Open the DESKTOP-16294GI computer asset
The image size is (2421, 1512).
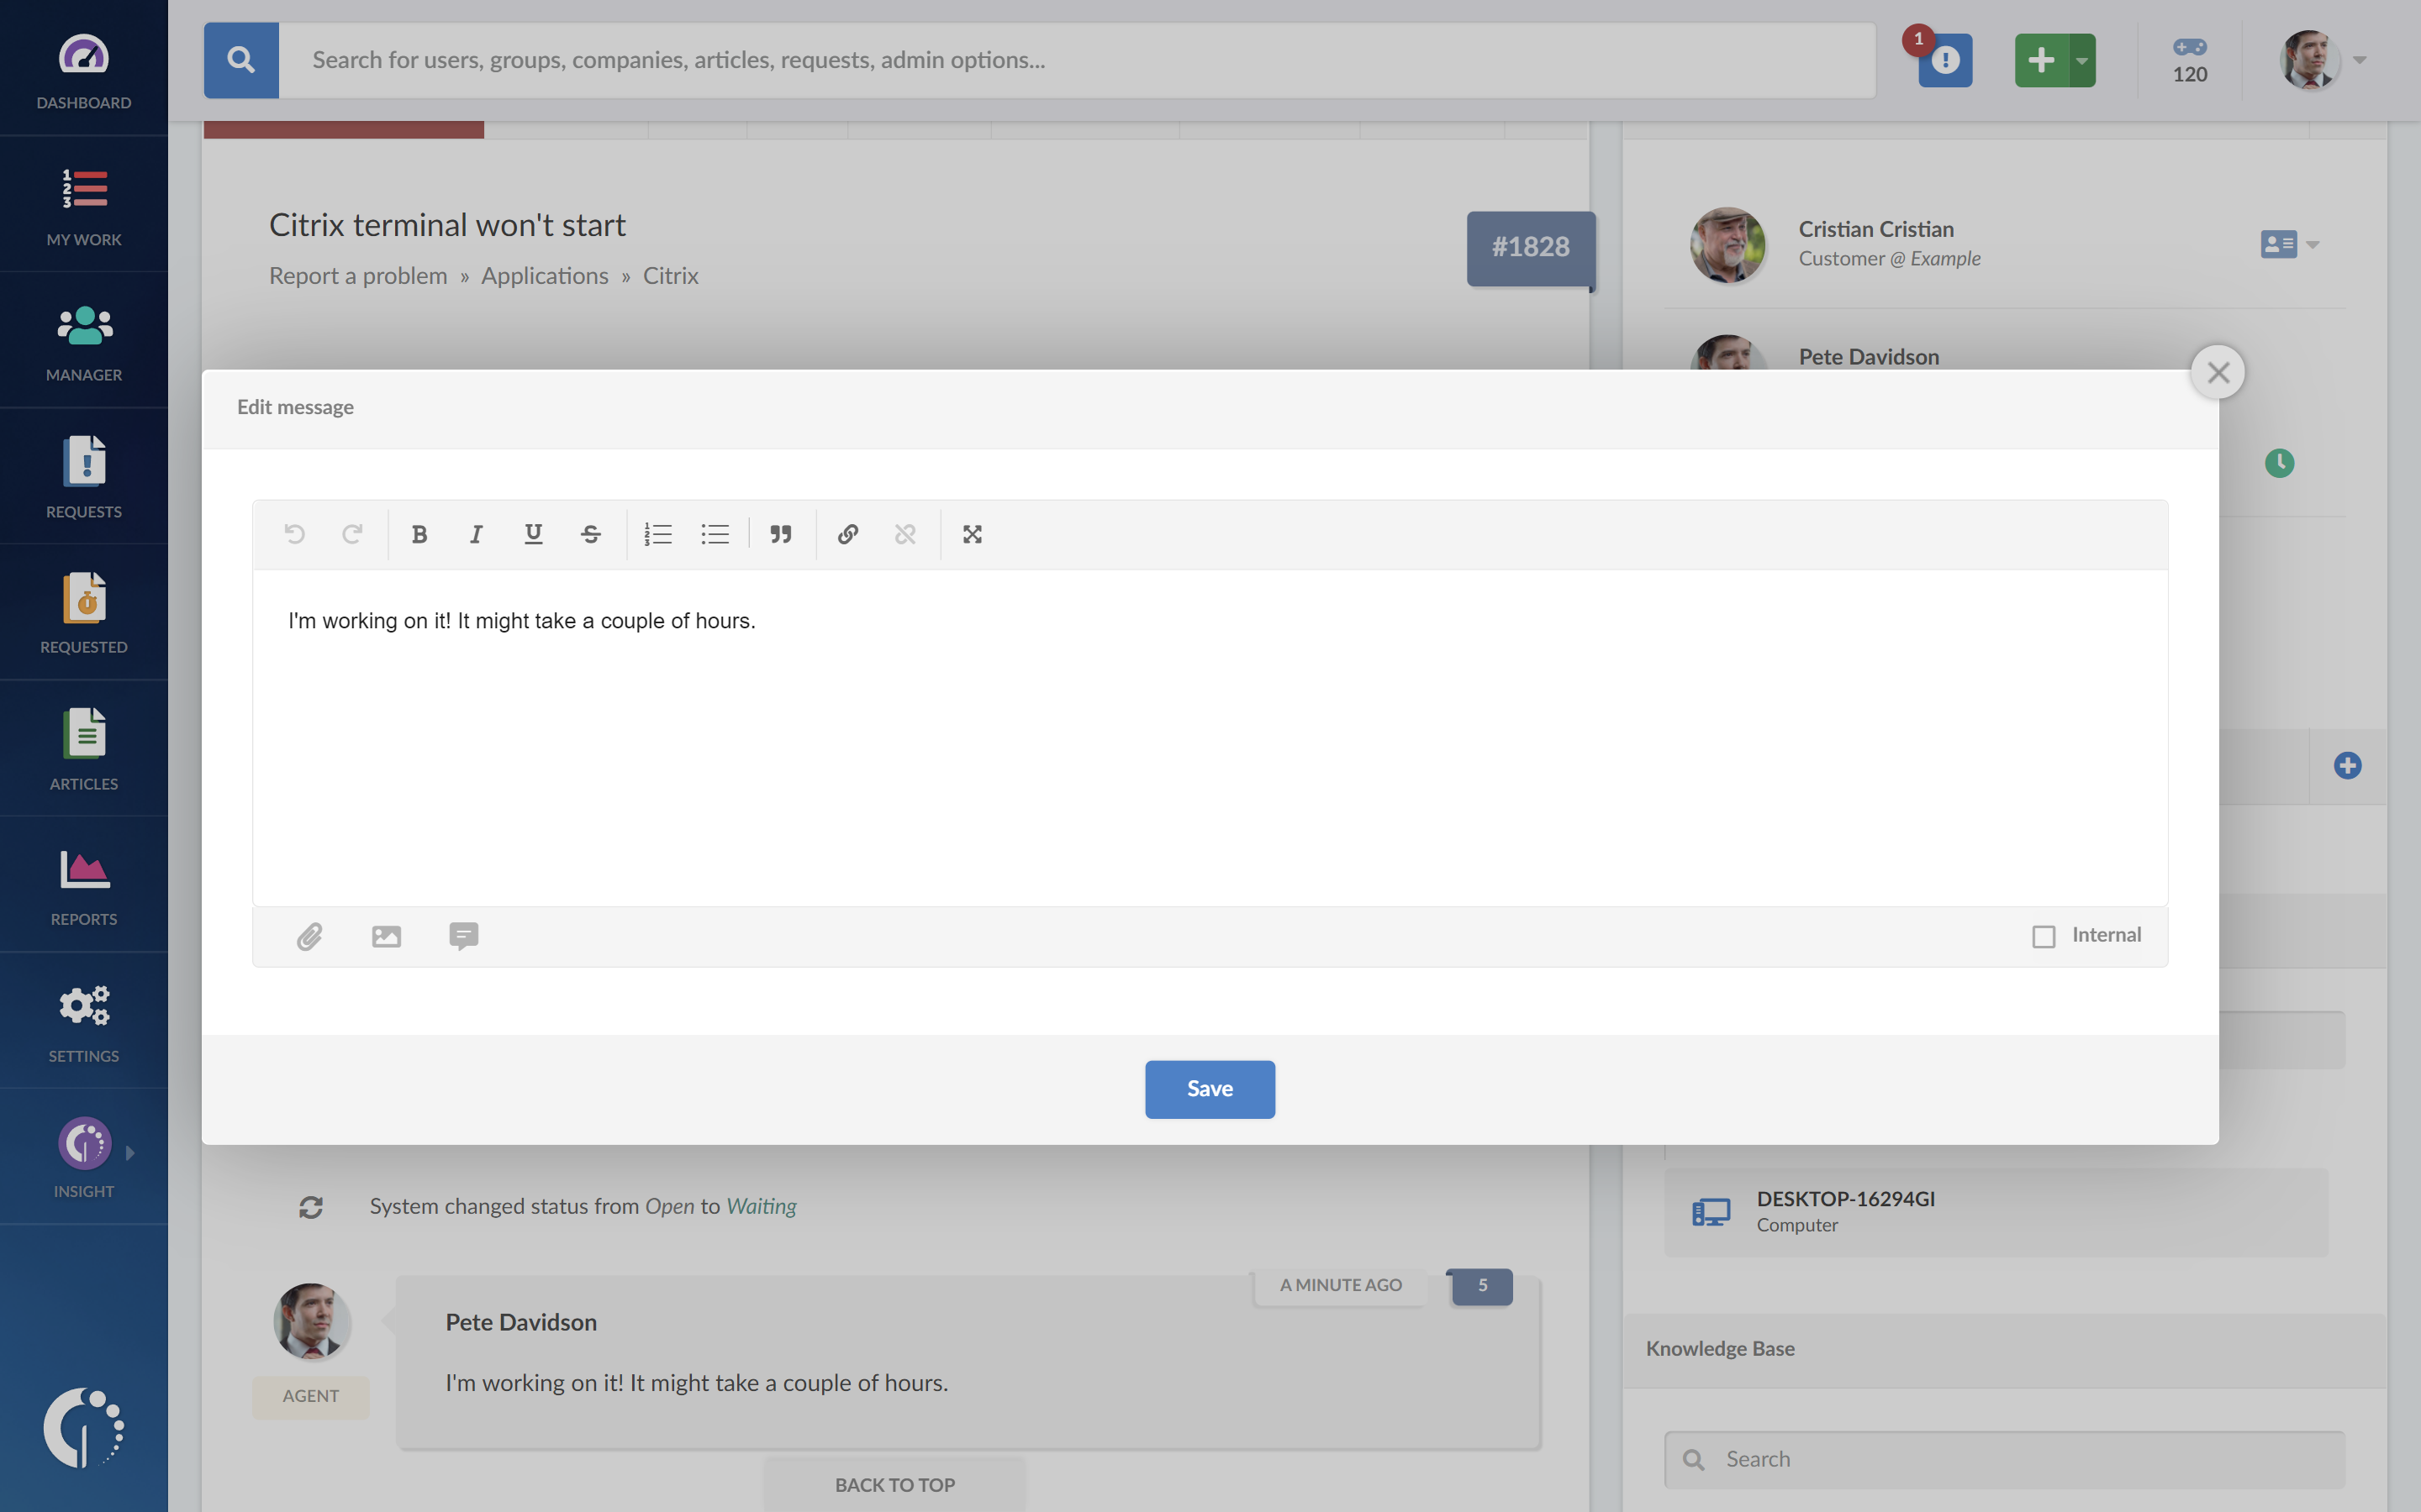coord(1996,1212)
